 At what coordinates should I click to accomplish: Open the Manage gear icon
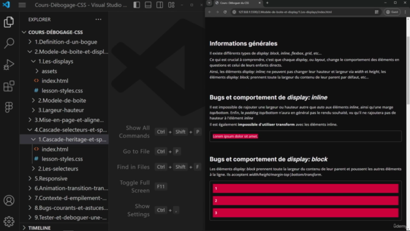click(8, 221)
